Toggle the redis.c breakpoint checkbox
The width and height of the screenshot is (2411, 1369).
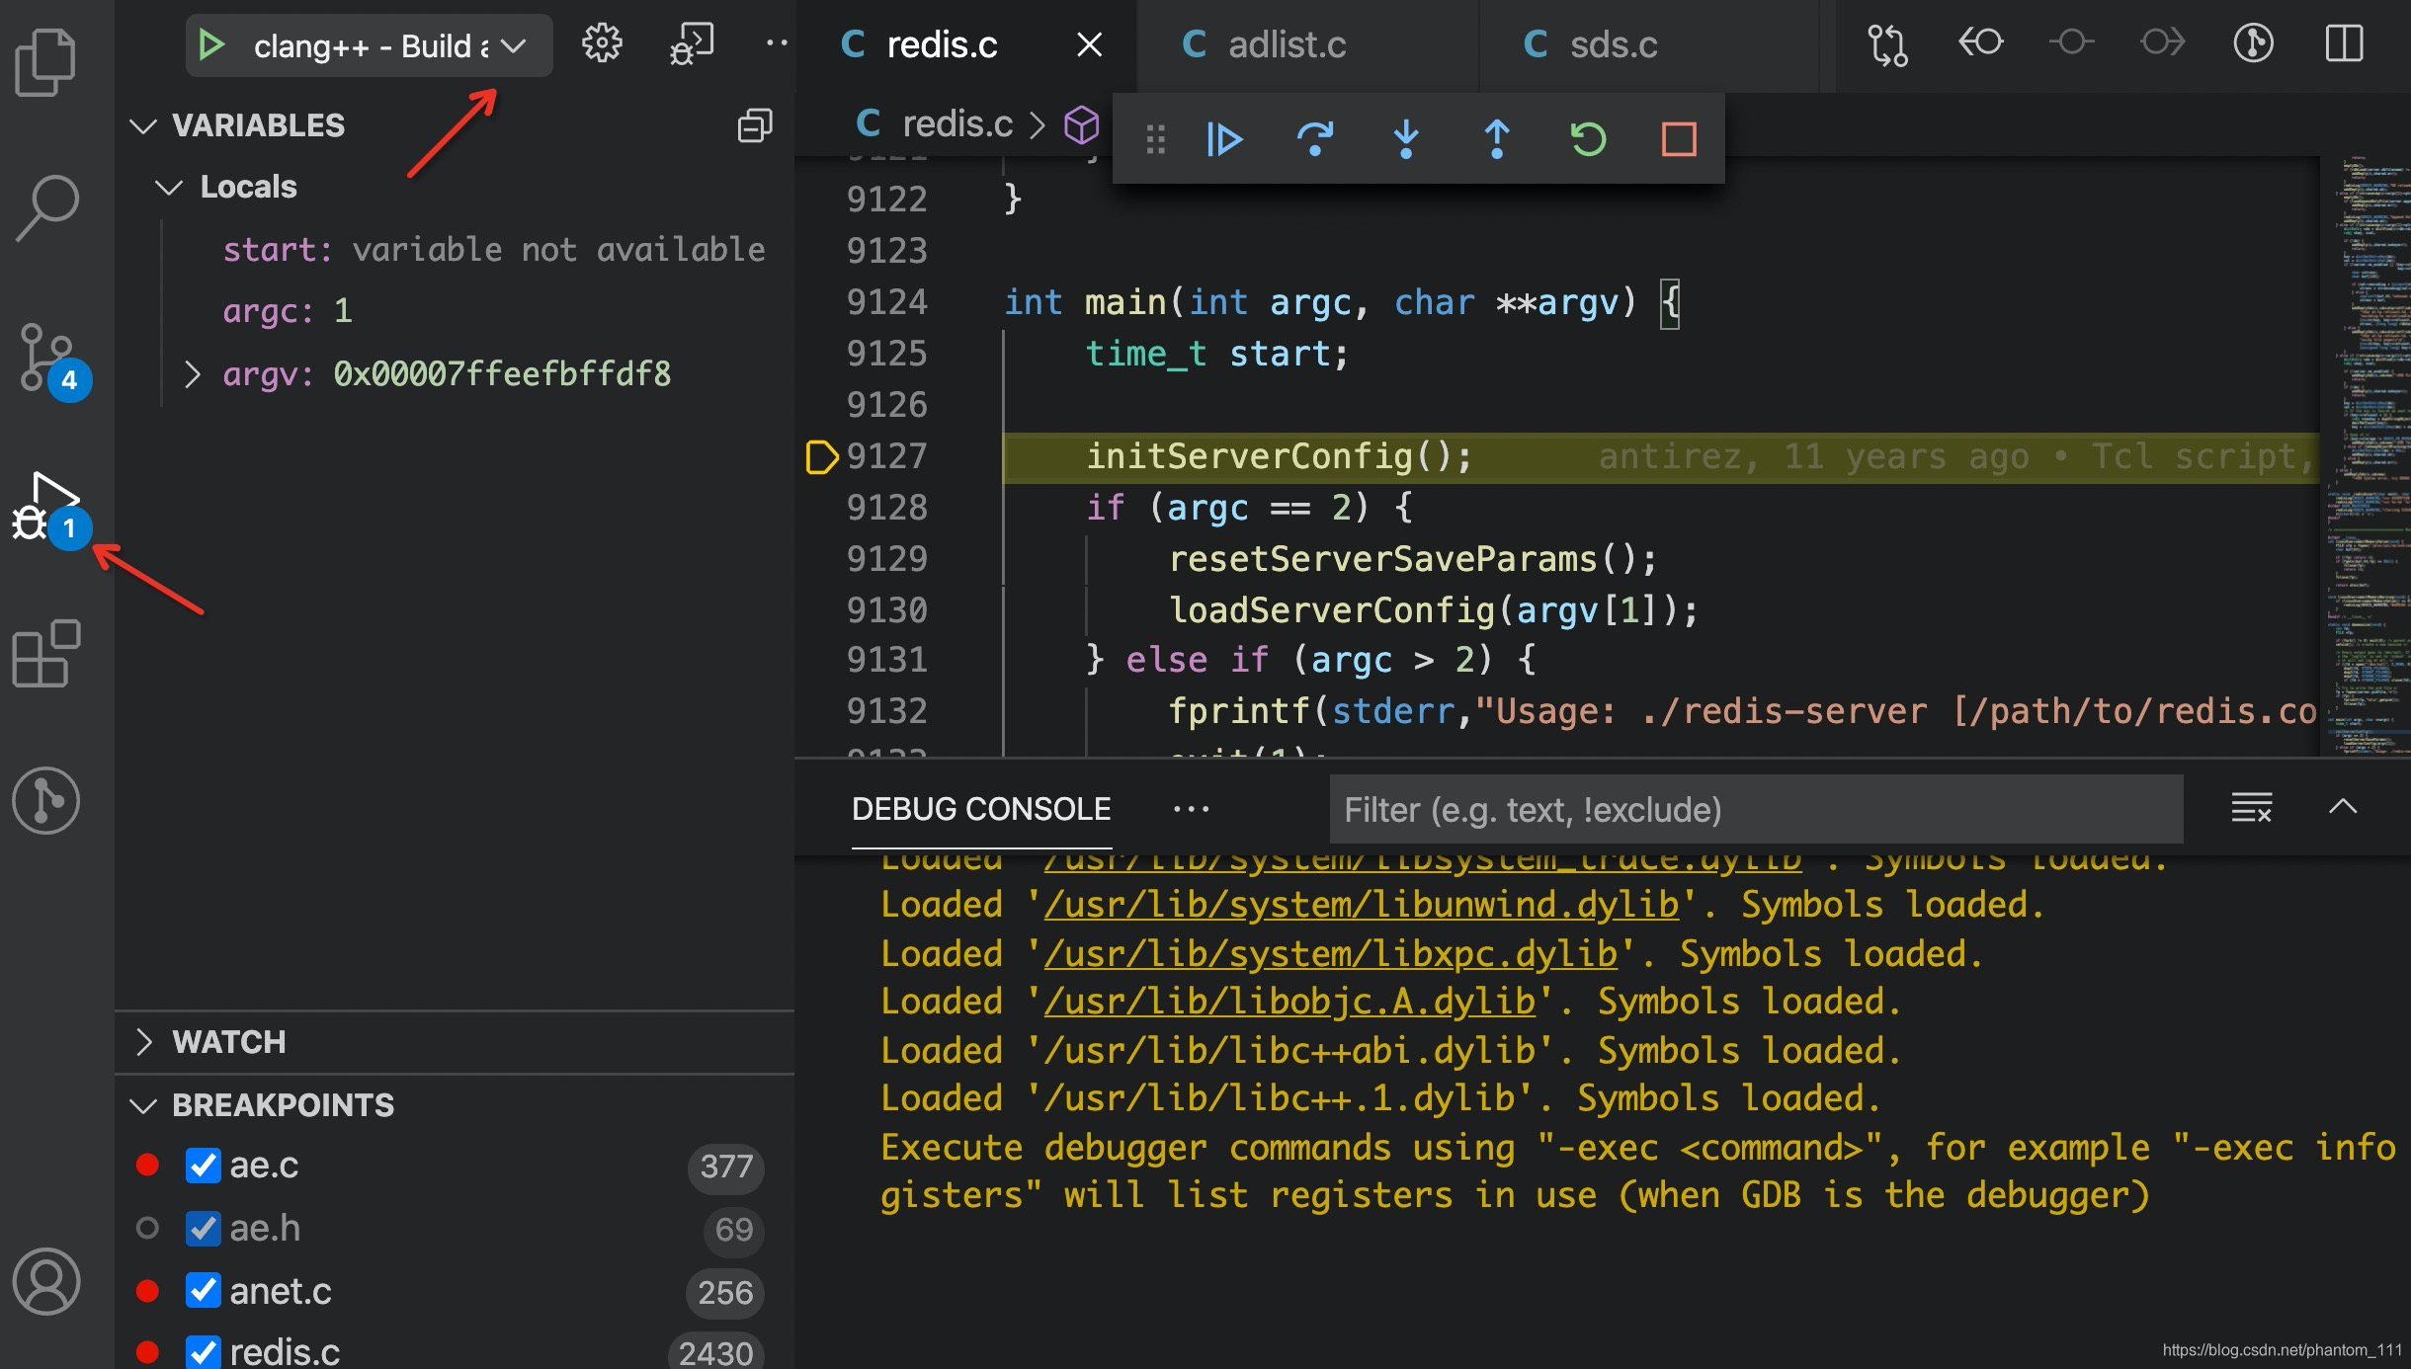[203, 1352]
